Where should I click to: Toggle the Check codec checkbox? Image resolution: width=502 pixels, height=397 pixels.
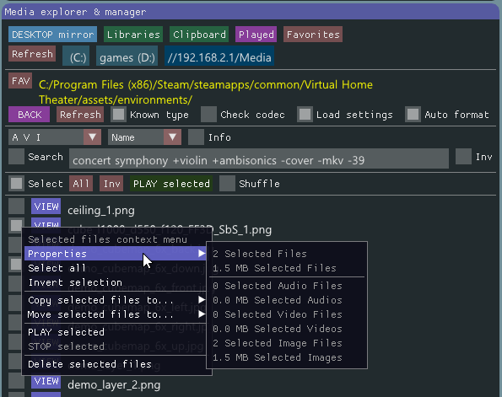(208, 115)
